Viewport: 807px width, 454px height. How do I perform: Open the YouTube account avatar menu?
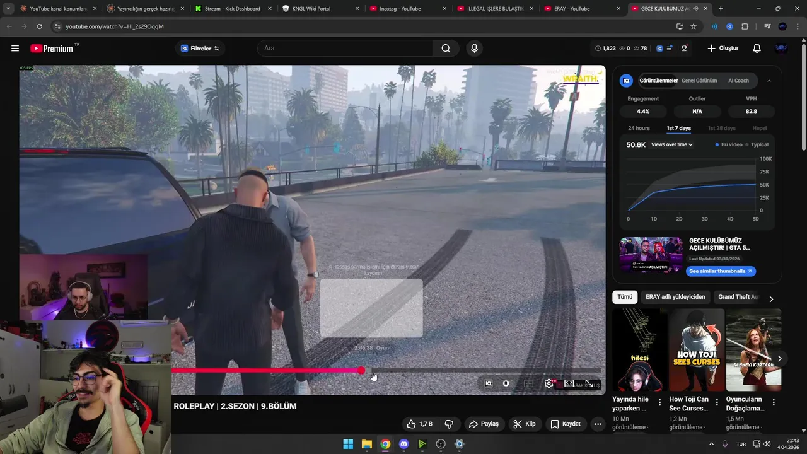(781, 49)
